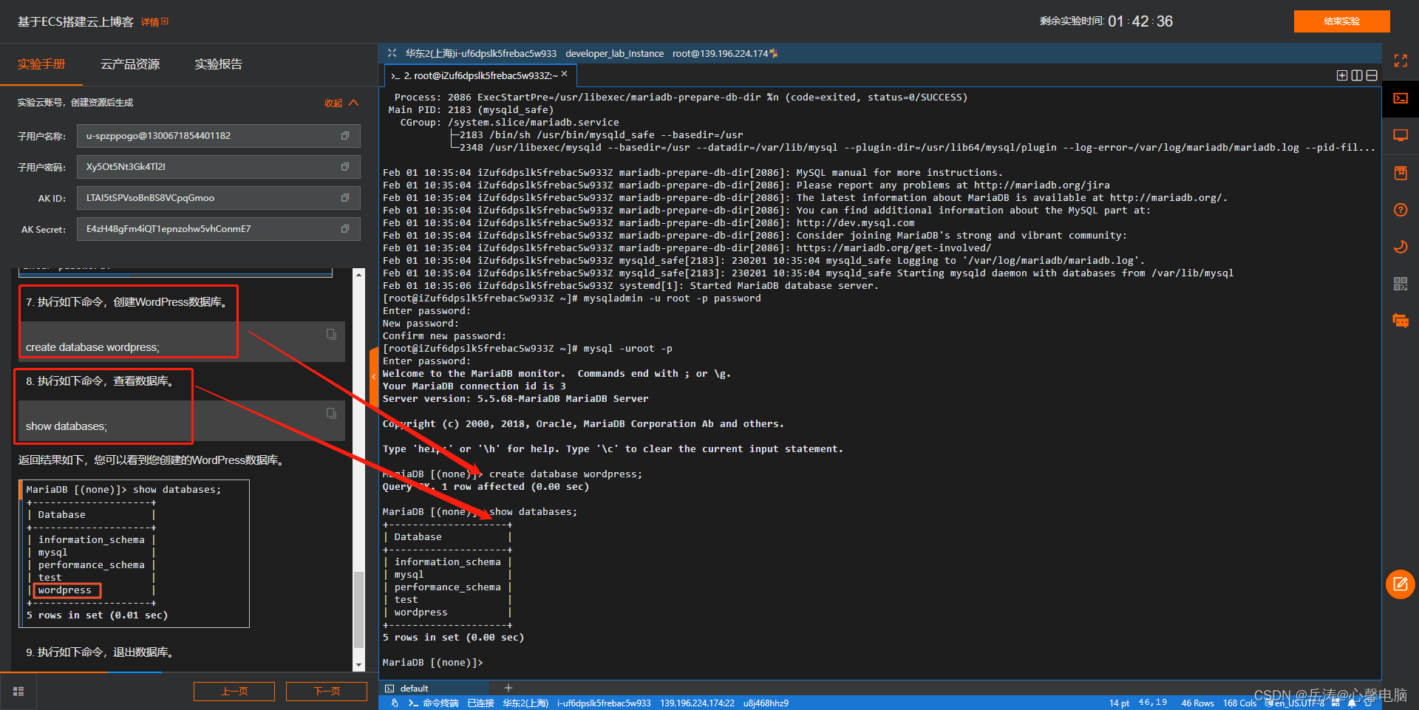Add a new terminal pane with plus-box icon
This screenshot has height=710, width=1419.
[x=1342, y=75]
